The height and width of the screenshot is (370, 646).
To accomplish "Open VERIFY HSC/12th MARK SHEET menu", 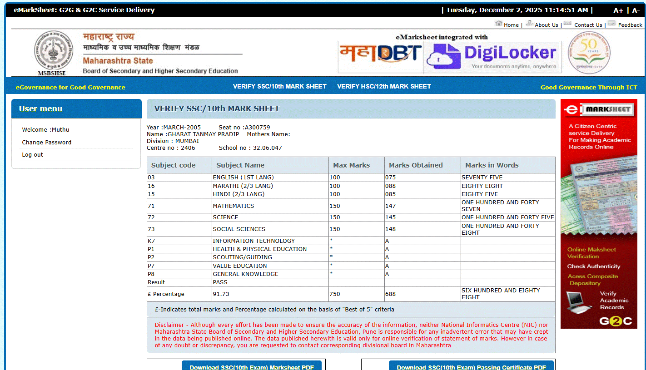I will [384, 86].
